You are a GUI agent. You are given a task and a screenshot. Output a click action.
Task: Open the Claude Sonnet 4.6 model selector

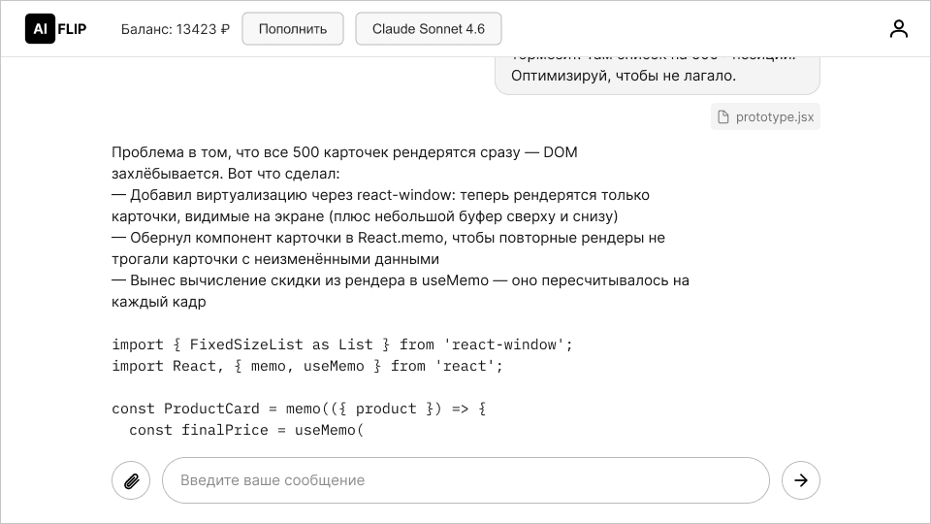(x=428, y=29)
